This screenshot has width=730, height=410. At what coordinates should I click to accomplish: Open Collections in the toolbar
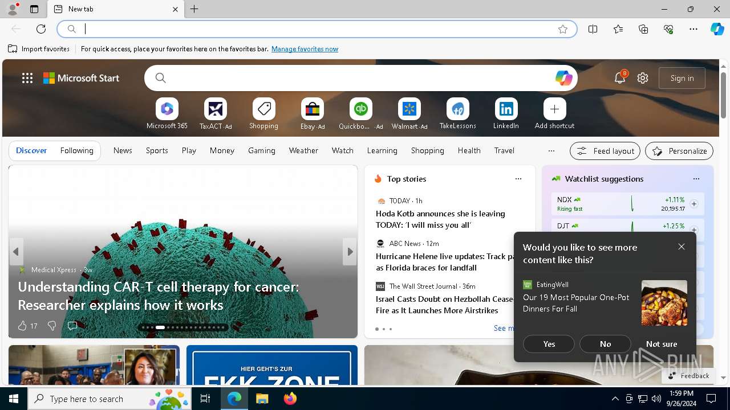643,29
